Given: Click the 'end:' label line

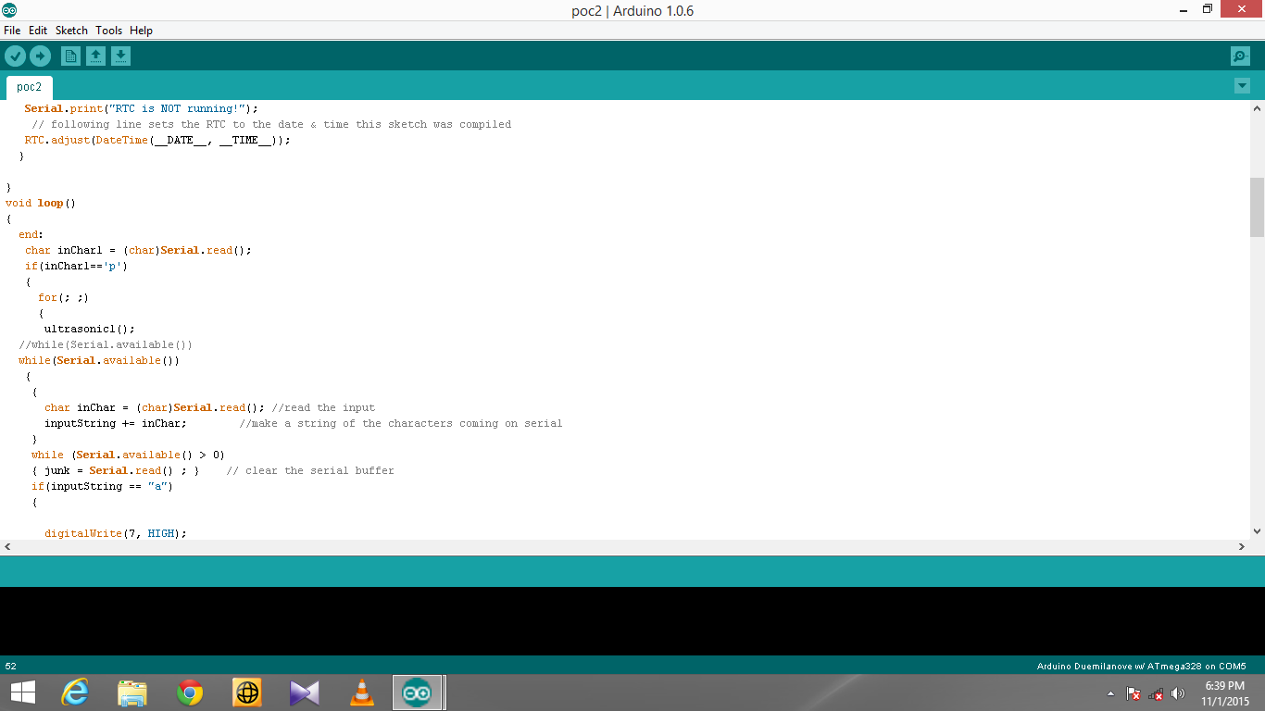Looking at the screenshot, I should pos(31,234).
